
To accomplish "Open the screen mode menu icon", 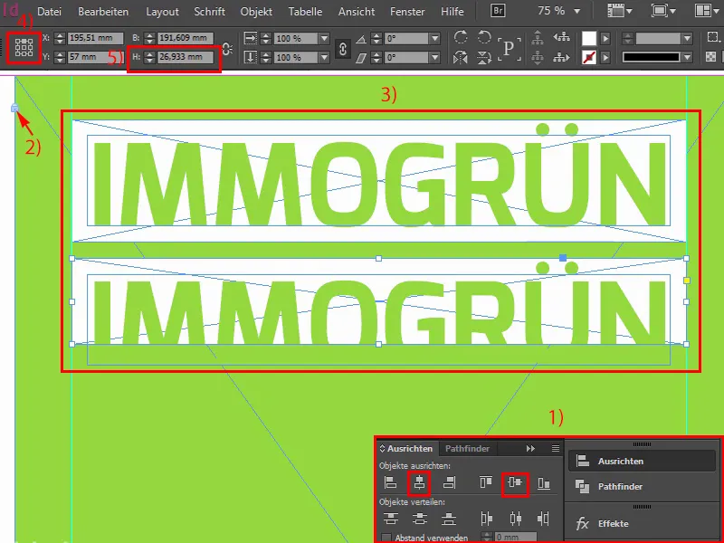I will tap(663, 11).
